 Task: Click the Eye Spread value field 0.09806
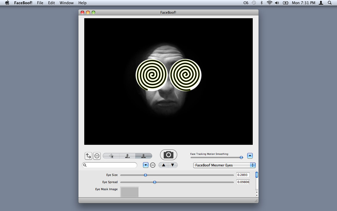tap(243, 182)
